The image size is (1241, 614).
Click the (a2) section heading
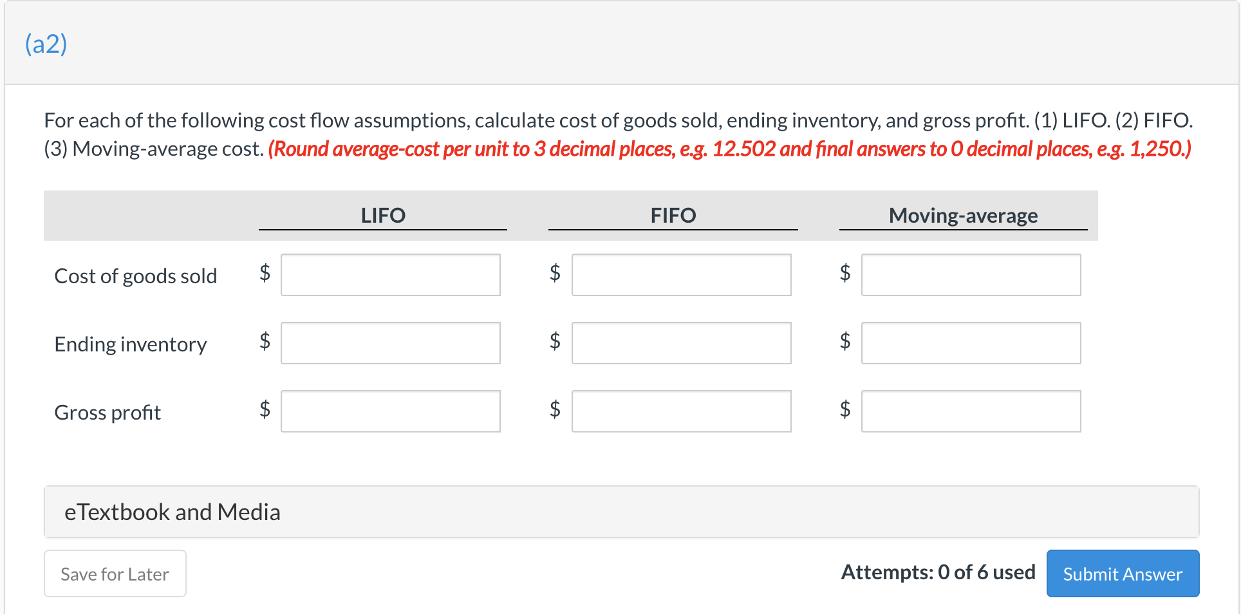[x=46, y=44]
